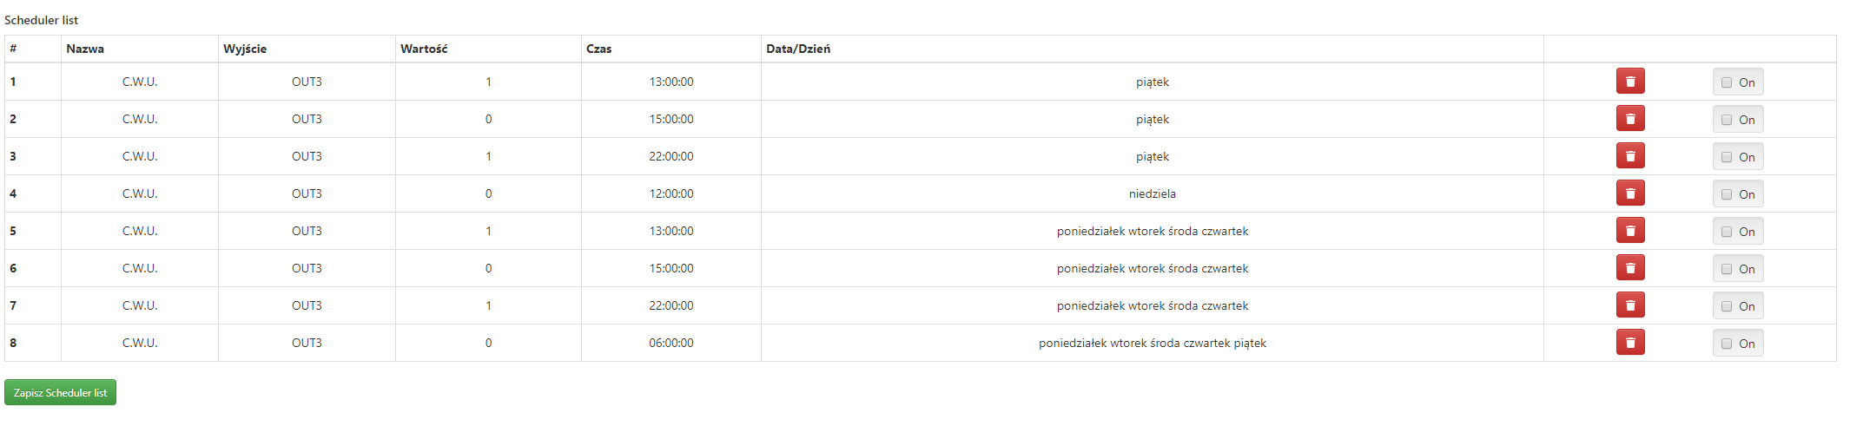Enable On checkbox for row 8
Image resolution: width=1850 pixels, height=426 pixels.
point(1727,344)
